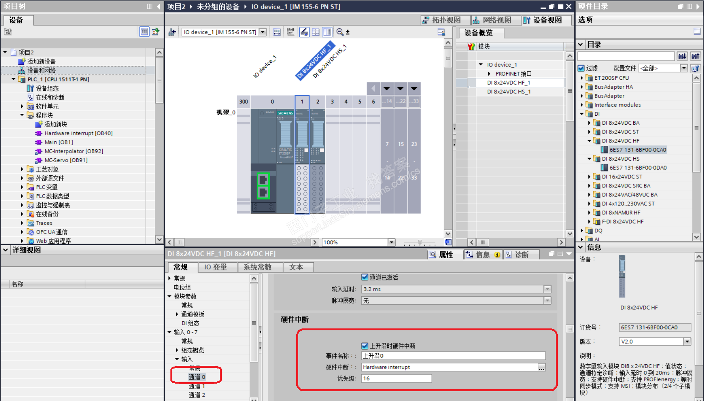Adjust the device view zoom slider
The width and height of the screenshot is (704, 401).
click(x=419, y=242)
